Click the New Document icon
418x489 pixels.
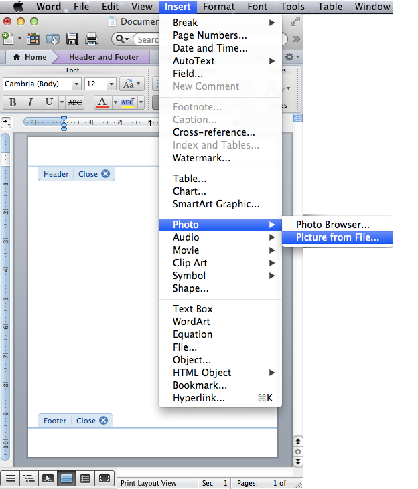[x=7, y=39]
